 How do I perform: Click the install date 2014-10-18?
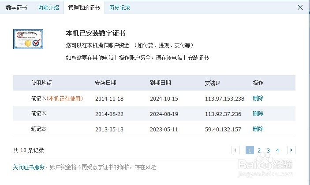(x=109, y=99)
